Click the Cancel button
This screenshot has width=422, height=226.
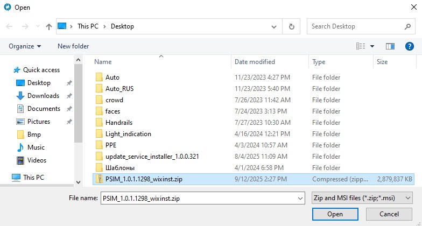click(x=388, y=214)
